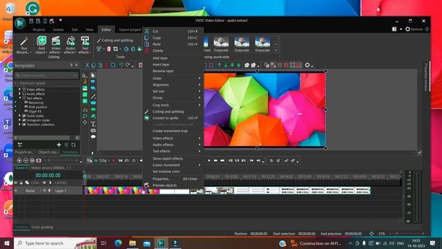Close the Templates panel

pos(76,65)
